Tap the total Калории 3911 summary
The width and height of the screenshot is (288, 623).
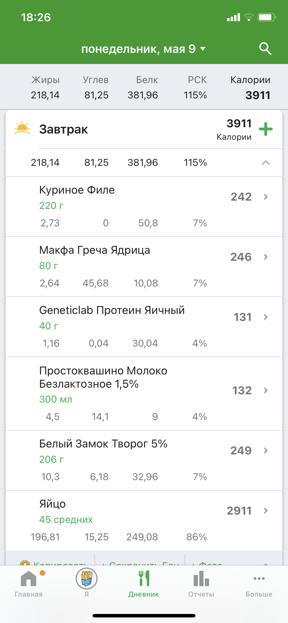point(250,88)
